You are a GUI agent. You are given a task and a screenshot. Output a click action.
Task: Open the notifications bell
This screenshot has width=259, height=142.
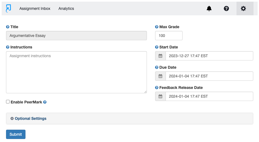point(209,8)
